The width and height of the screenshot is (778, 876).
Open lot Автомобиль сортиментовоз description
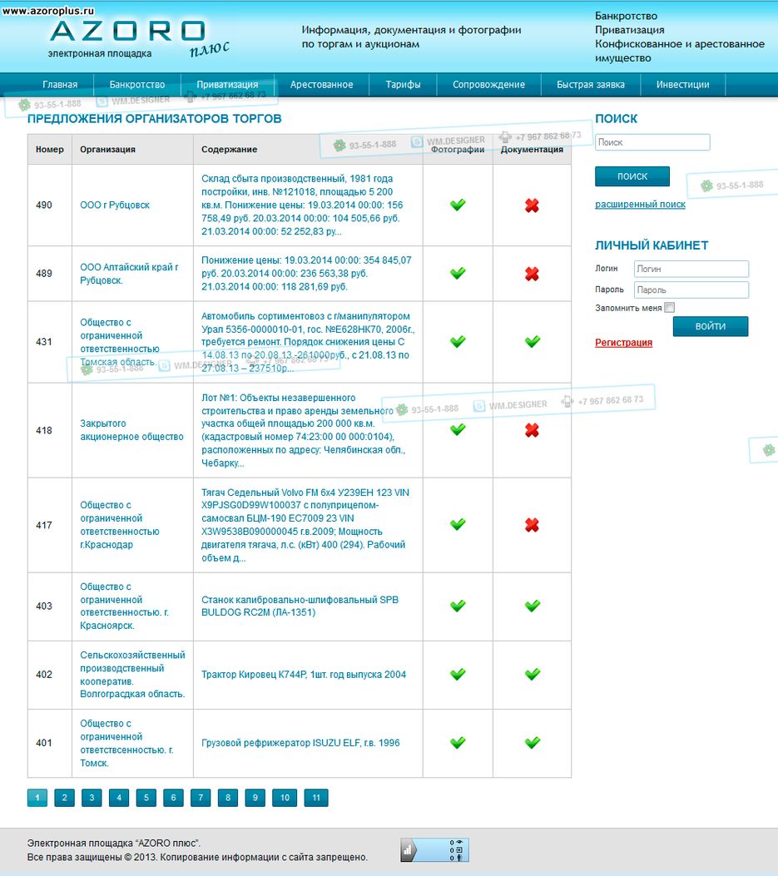click(308, 342)
